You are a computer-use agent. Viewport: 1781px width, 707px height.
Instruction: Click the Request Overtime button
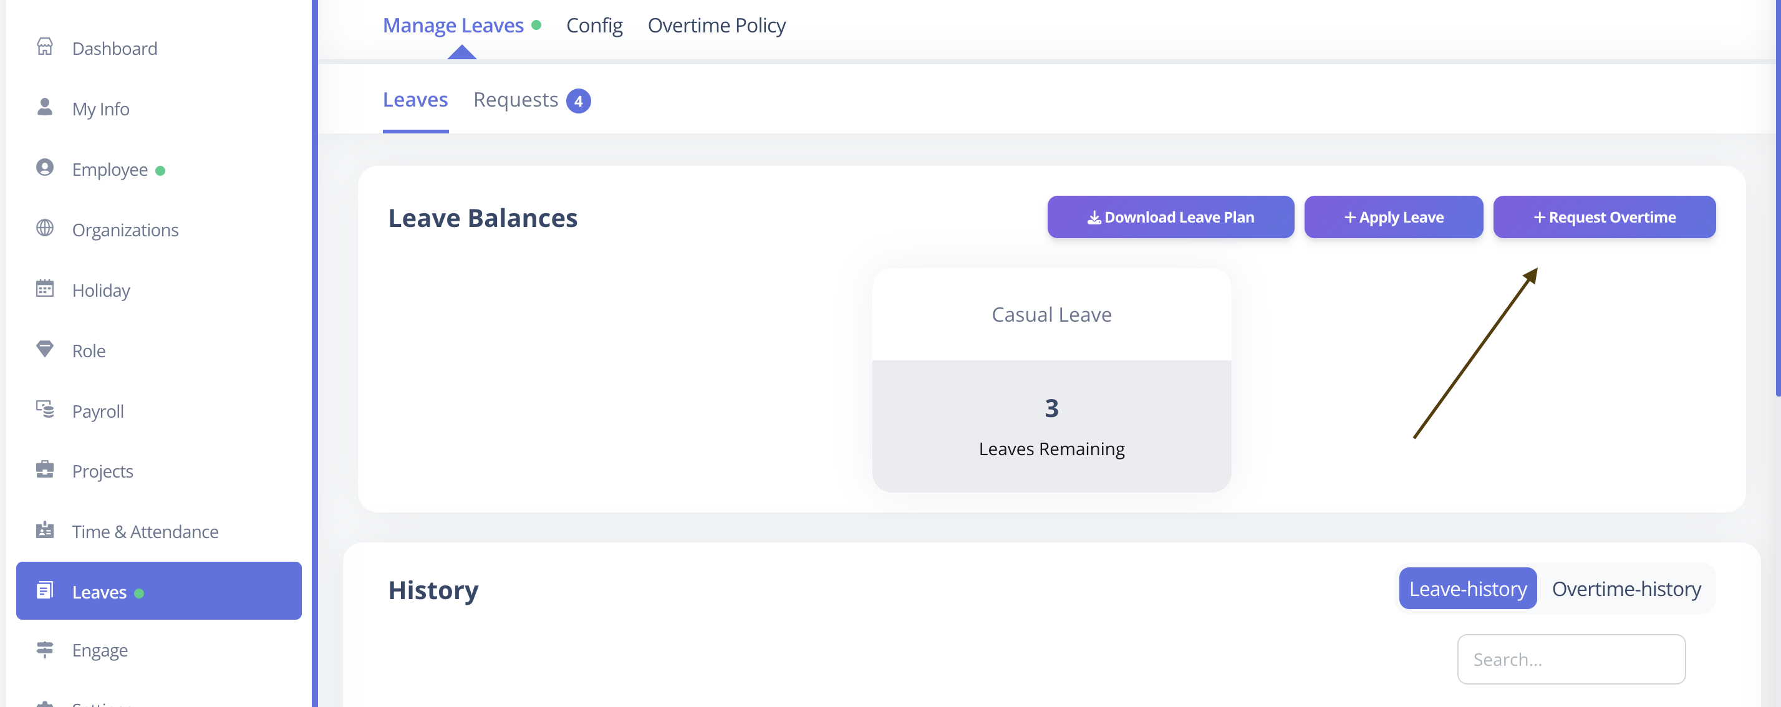pos(1604,217)
